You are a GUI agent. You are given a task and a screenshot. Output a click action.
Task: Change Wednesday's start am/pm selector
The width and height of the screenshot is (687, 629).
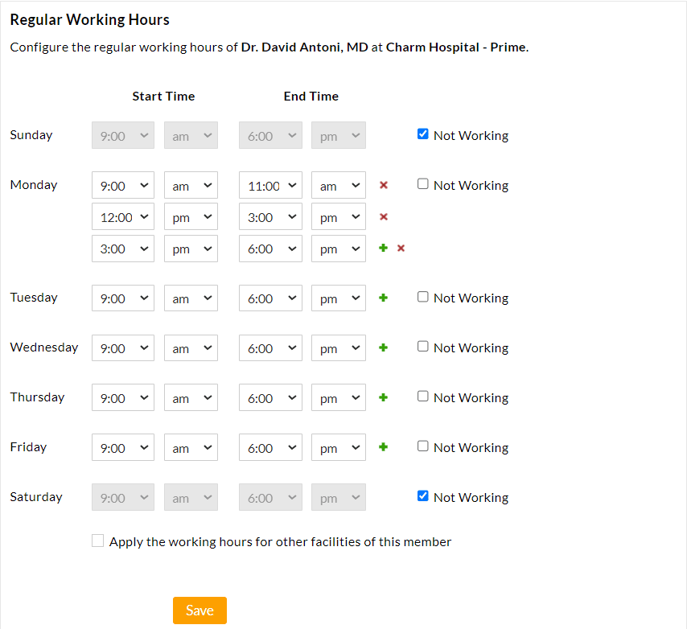pyautogui.click(x=191, y=347)
